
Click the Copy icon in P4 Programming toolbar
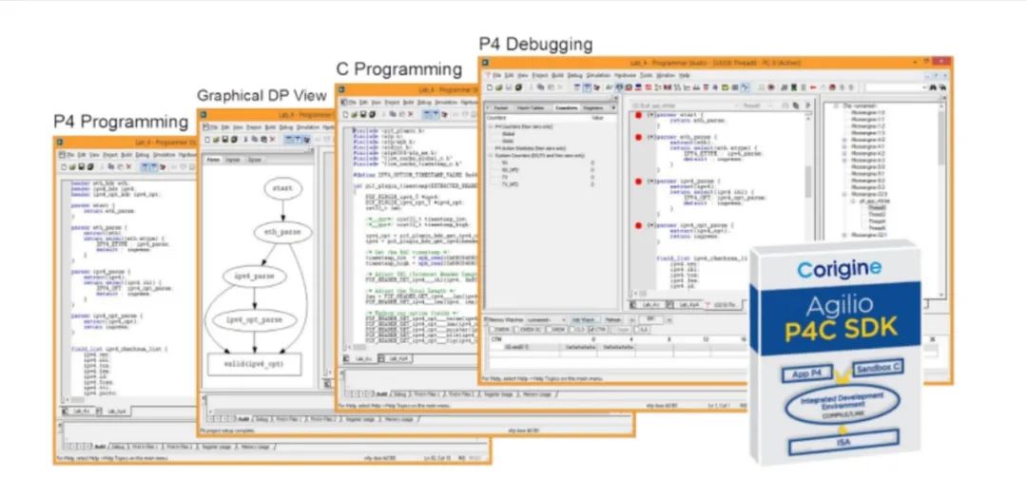point(110,166)
